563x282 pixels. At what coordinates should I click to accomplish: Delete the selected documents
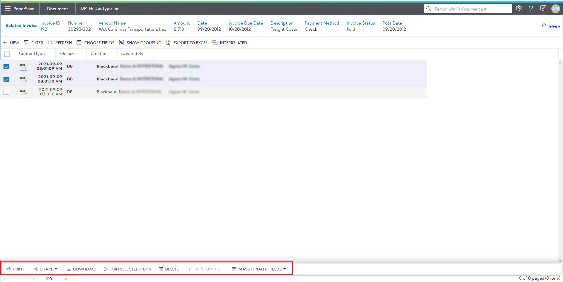[x=169, y=269]
